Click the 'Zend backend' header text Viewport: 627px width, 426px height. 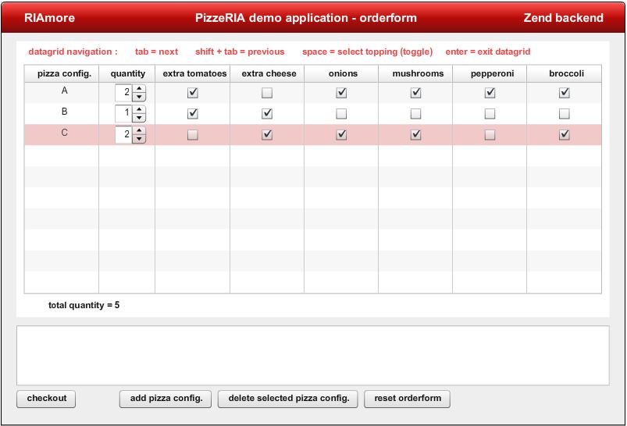tap(564, 18)
